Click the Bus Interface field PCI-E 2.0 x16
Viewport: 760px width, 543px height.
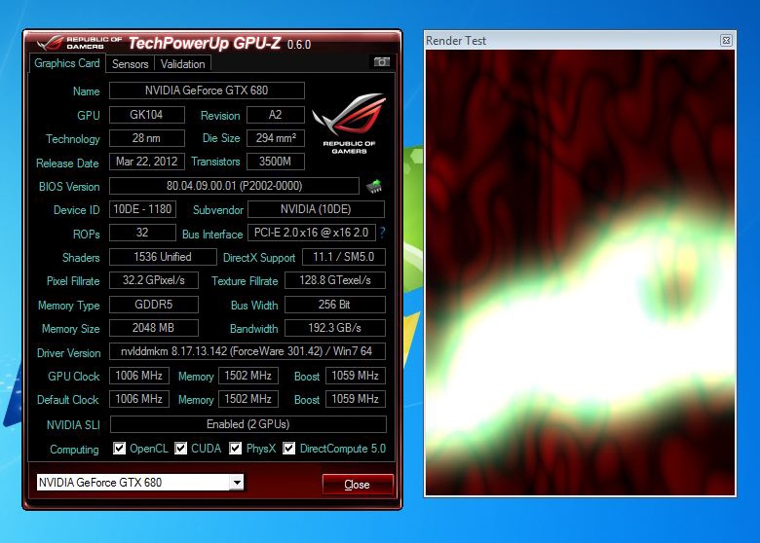pos(312,233)
